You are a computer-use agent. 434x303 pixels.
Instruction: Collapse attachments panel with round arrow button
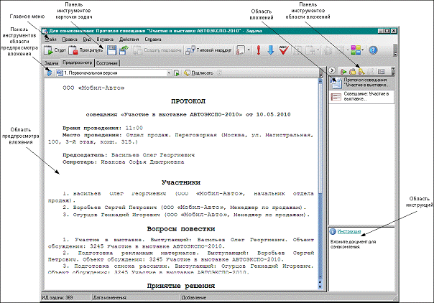pyautogui.click(x=333, y=71)
